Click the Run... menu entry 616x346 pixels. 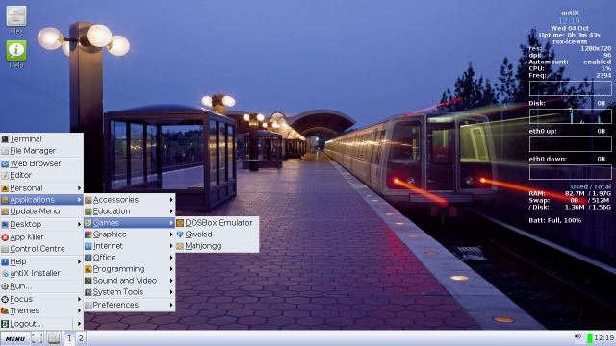tap(41, 286)
